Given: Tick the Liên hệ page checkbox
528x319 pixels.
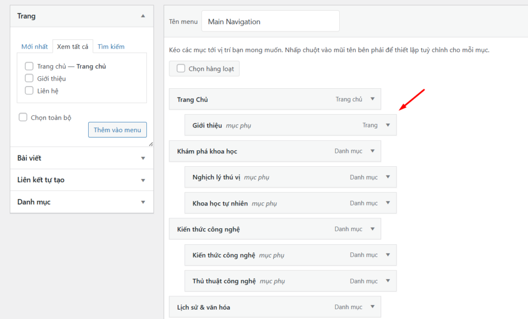Looking at the screenshot, I should click(x=29, y=91).
